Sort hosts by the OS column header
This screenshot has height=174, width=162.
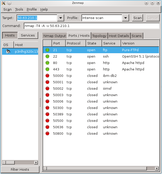coord(8,45)
